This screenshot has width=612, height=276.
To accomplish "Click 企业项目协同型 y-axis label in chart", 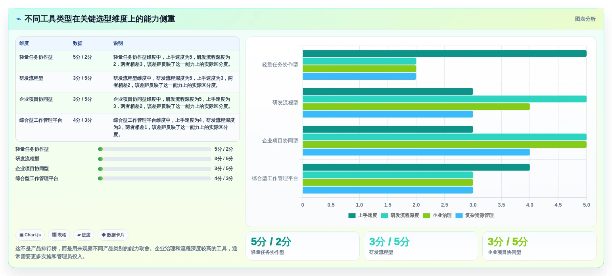I will (x=280, y=141).
